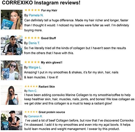Screen dimensions: 135x132
Task: Click the star rating for 'Radiant Skin'
Action: click(31, 86)
